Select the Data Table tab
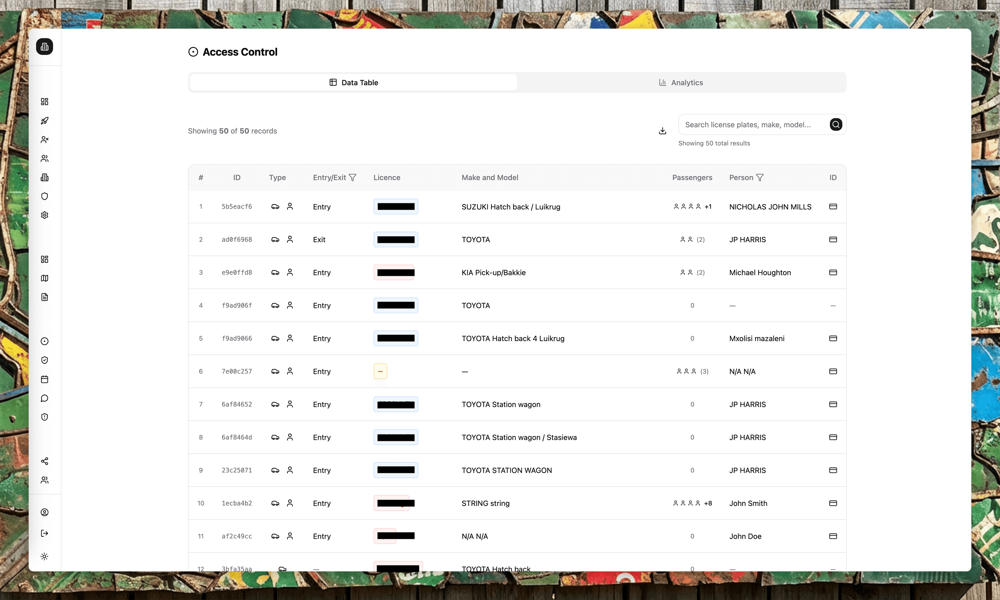Image resolution: width=1000 pixels, height=600 pixels. [x=354, y=83]
